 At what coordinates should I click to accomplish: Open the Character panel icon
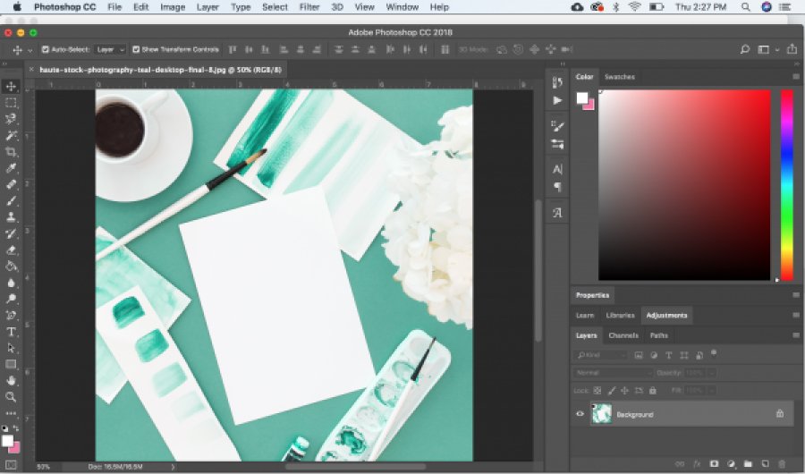pos(557,169)
